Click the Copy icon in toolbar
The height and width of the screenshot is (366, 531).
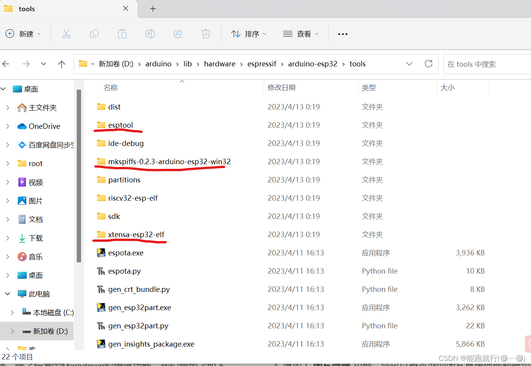(x=94, y=34)
